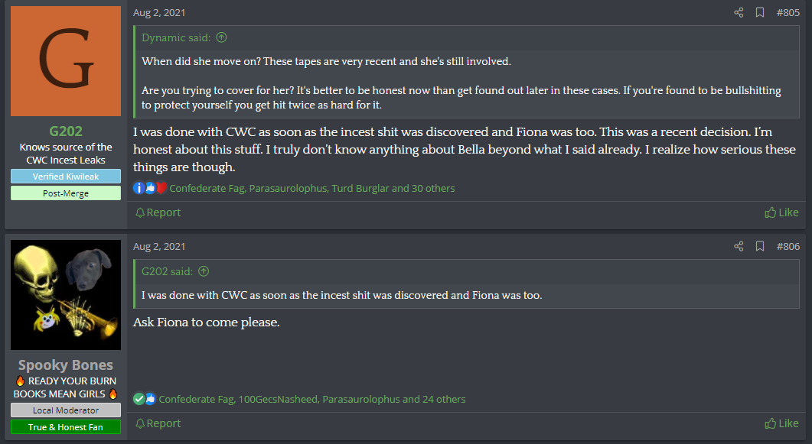The image size is (812, 444).
Task: Like G202's post #805
Action: [781, 212]
